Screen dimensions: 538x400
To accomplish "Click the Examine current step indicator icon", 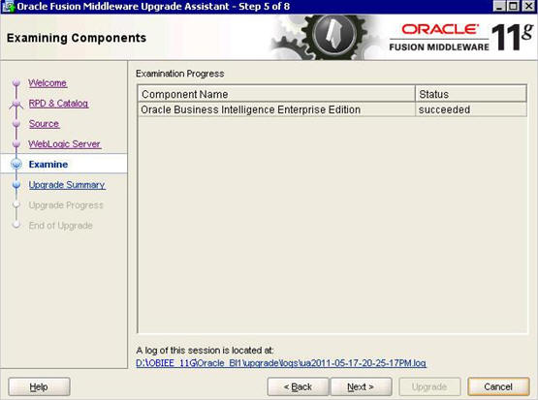I will [x=16, y=165].
